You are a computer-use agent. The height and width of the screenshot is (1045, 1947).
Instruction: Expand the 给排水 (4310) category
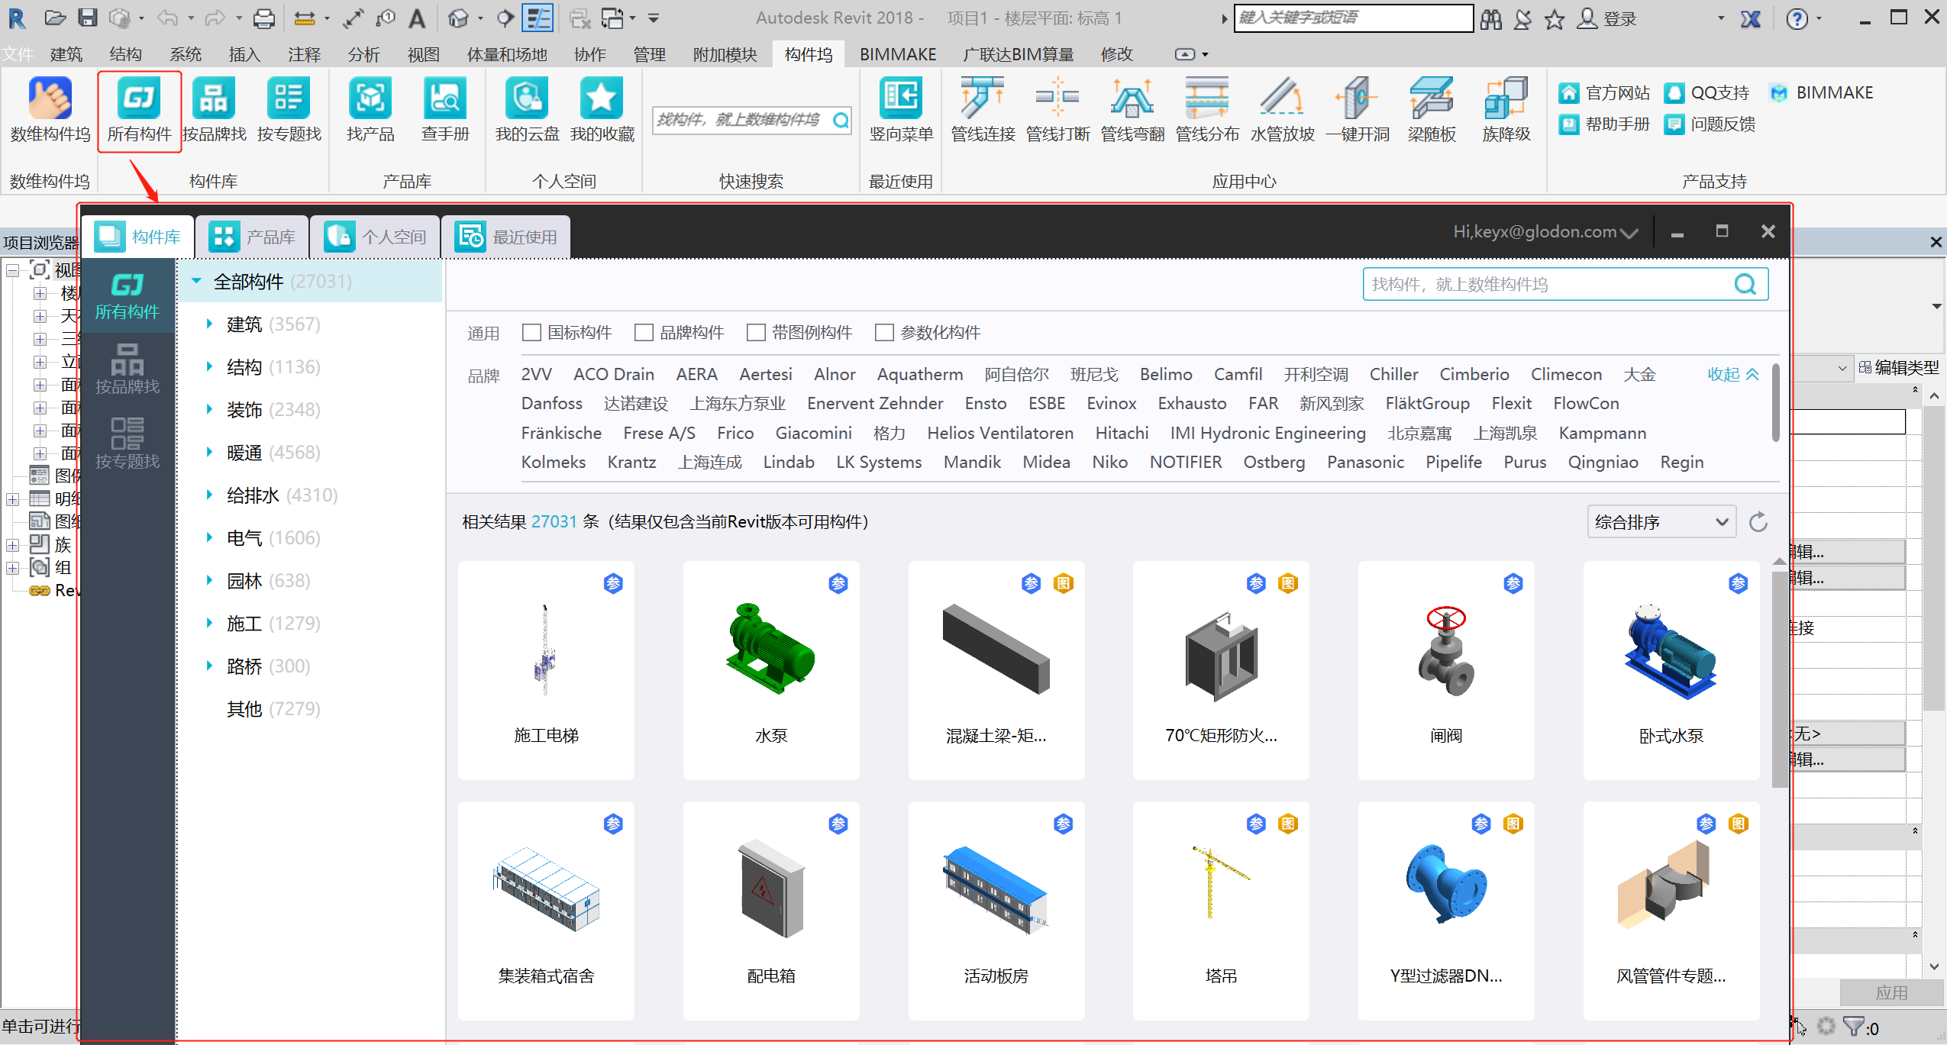point(209,495)
